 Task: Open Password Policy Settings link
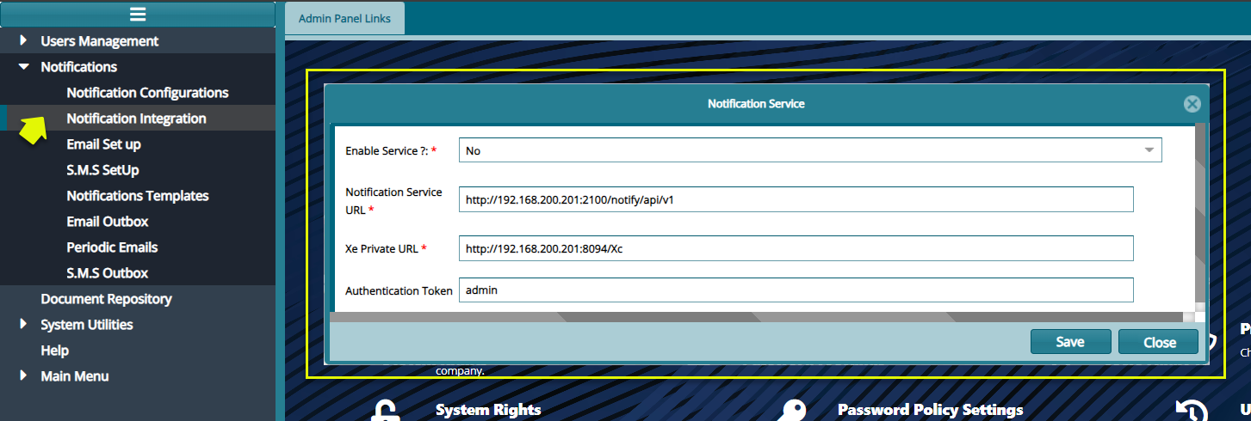coord(930,410)
